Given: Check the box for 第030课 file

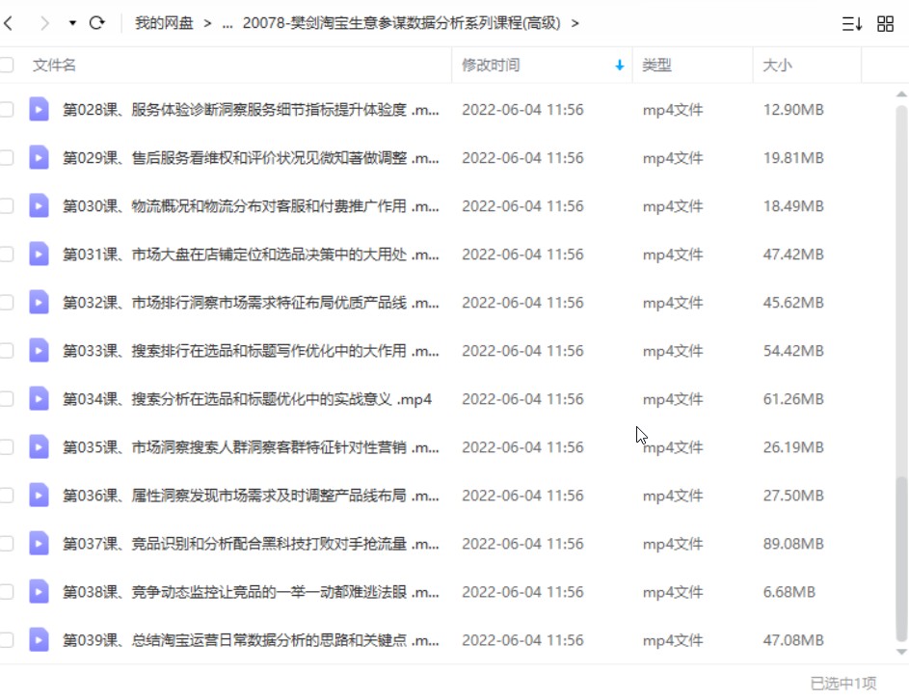Looking at the screenshot, I should point(7,205).
